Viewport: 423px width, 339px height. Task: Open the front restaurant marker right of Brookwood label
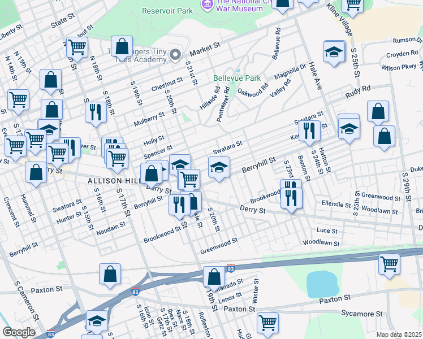pyautogui.click(x=292, y=200)
